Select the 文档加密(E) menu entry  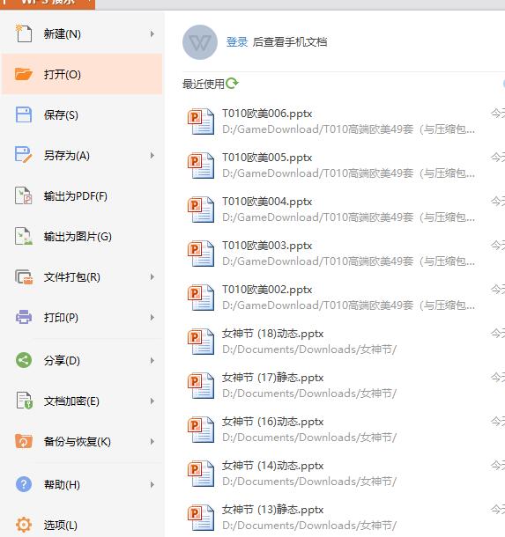82,401
